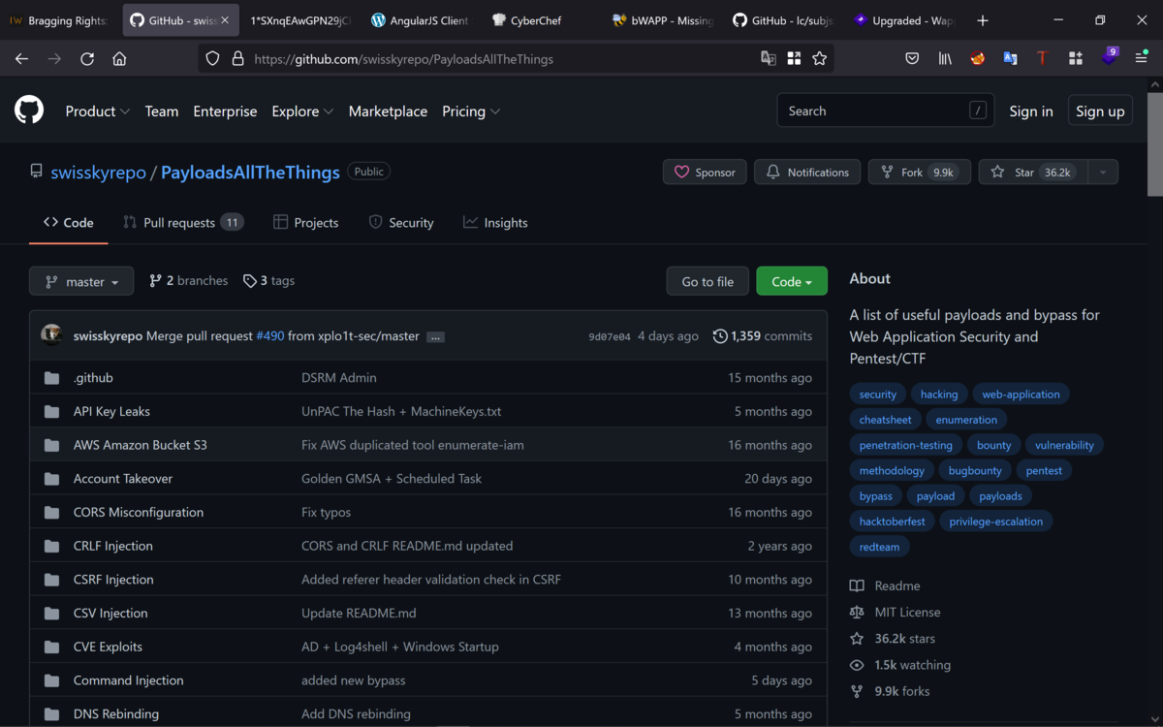Image resolution: width=1163 pixels, height=727 pixels.
Task: Open the 9.9k forks link
Action: click(x=890, y=691)
